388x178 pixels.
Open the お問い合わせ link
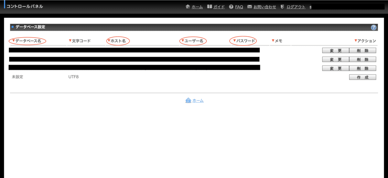265,7
